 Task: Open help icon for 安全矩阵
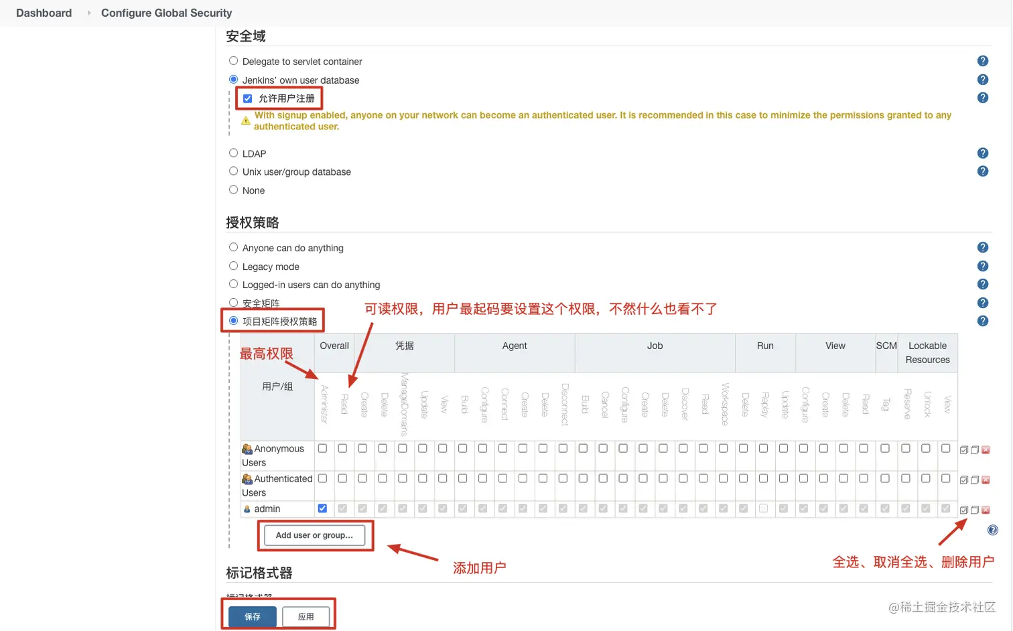(x=983, y=303)
